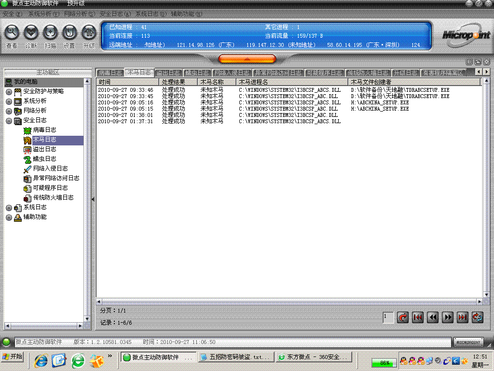Image resolution: width=494 pixels, height=371 pixels.
Task: Sort by the 木马文件创建者 column header
Action: tap(414, 82)
